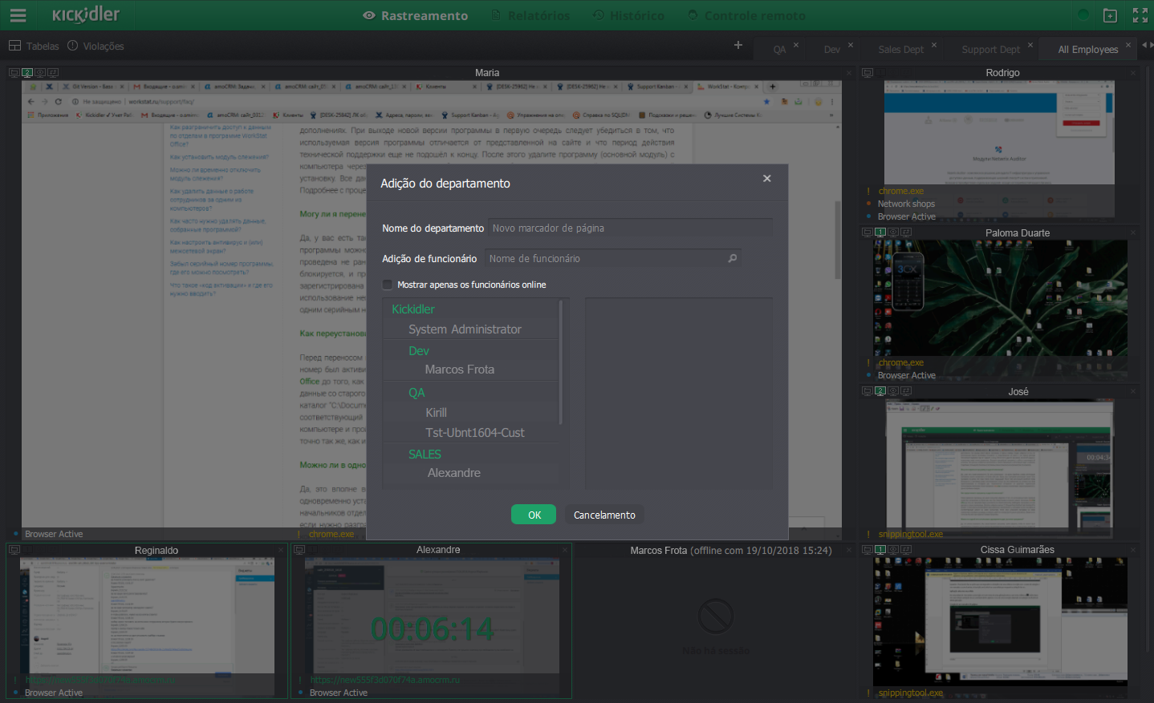Add a new department tab with plus icon
The width and height of the screenshot is (1154, 703).
[x=738, y=45]
